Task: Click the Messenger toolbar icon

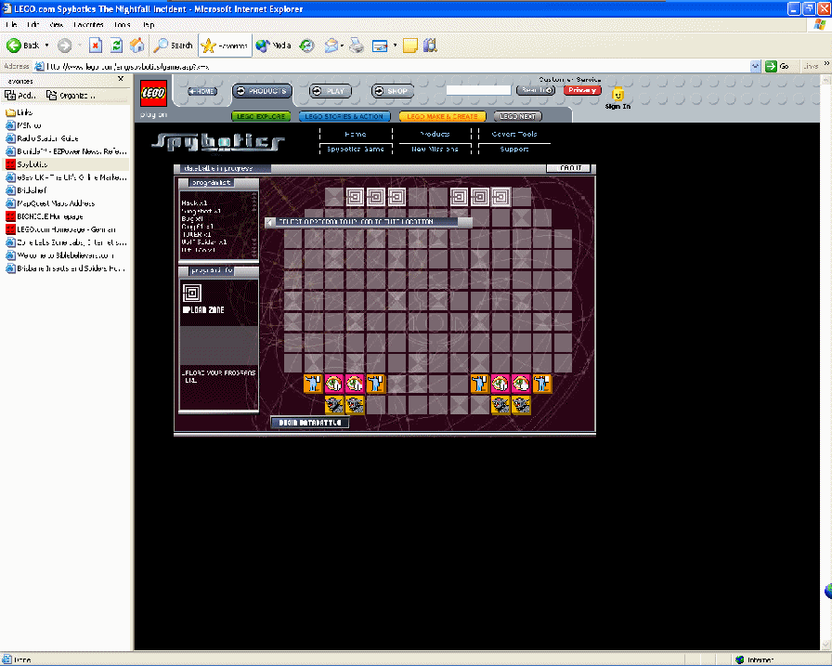Action: click(430, 46)
